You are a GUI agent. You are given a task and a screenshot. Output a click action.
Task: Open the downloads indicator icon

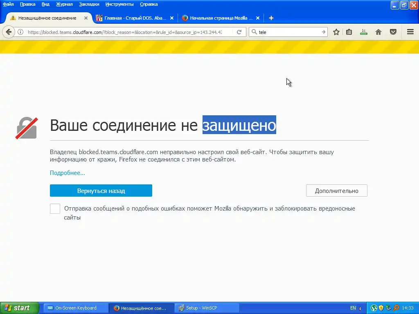click(363, 32)
